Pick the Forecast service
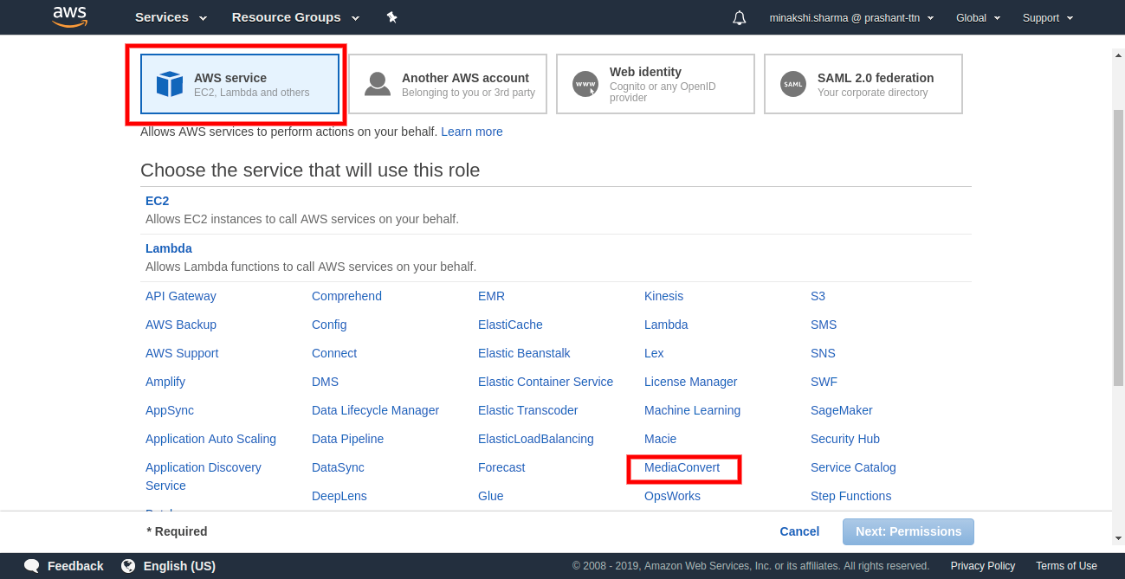This screenshot has height=579, width=1125. coord(501,467)
